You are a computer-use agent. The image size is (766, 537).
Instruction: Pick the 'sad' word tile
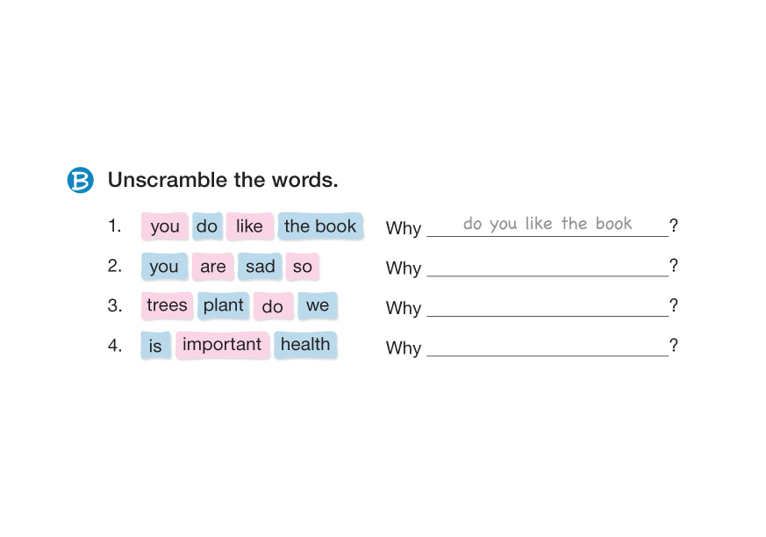click(x=260, y=267)
